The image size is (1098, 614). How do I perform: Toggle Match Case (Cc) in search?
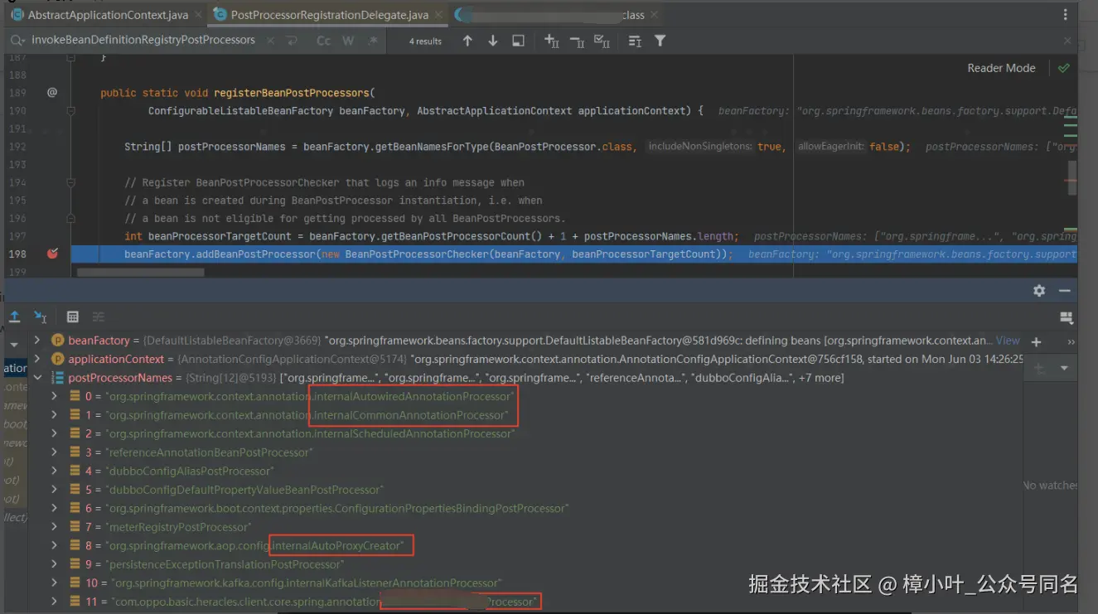click(x=323, y=41)
